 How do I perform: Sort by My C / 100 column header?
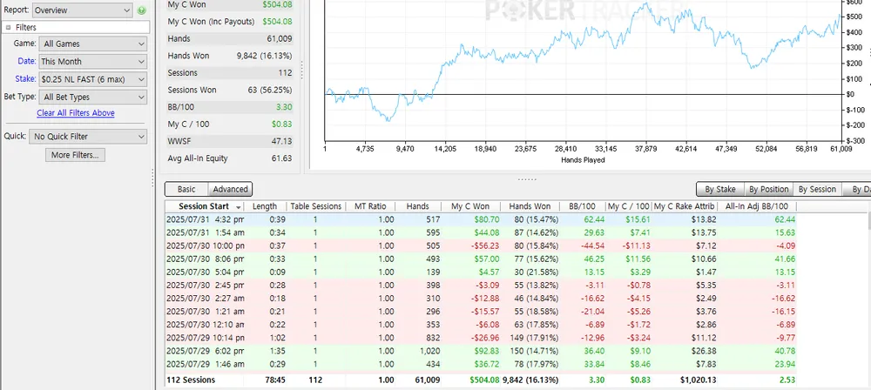pos(628,206)
